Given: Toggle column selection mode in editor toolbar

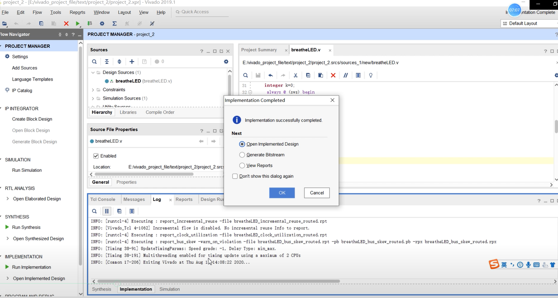Looking at the screenshot, I should [x=358, y=75].
